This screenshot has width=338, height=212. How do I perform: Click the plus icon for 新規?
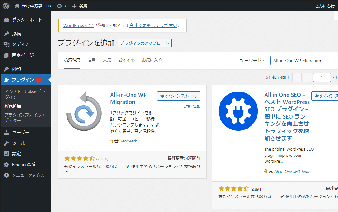74,6
